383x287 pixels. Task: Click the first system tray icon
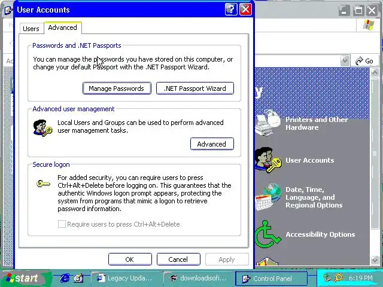tap(327, 277)
